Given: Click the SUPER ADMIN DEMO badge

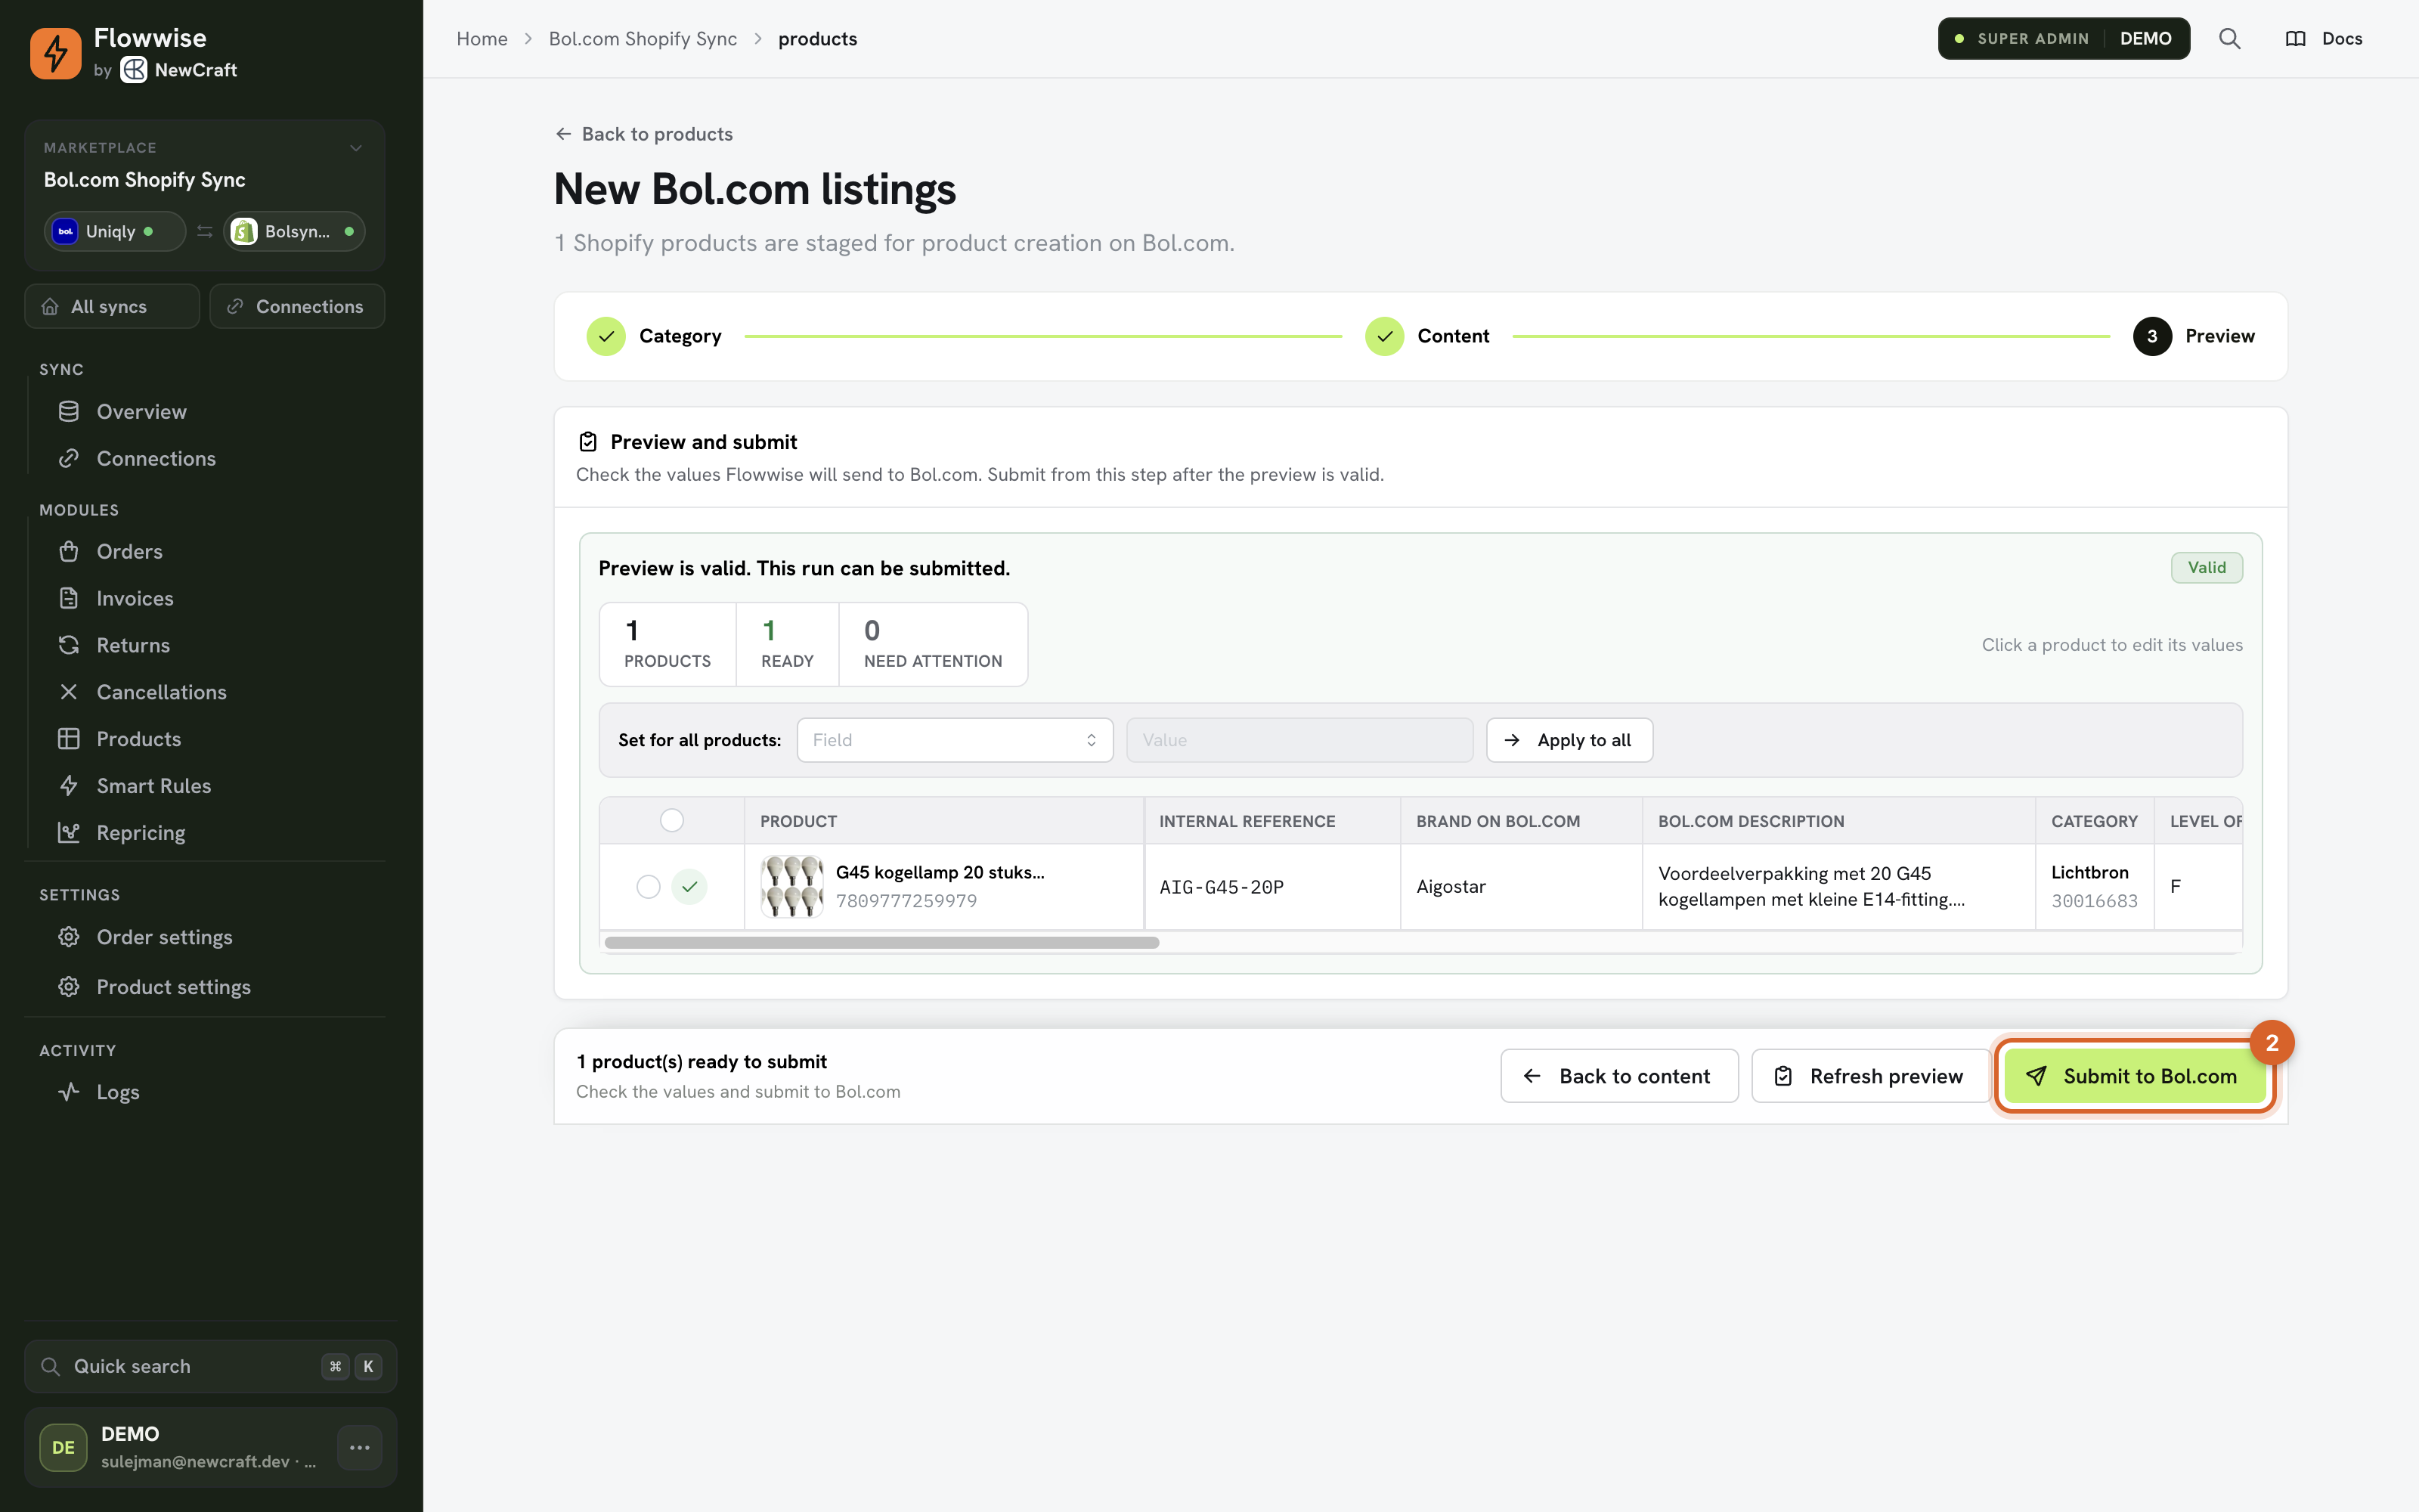Looking at the screenshot, I should coord(2063,39).
